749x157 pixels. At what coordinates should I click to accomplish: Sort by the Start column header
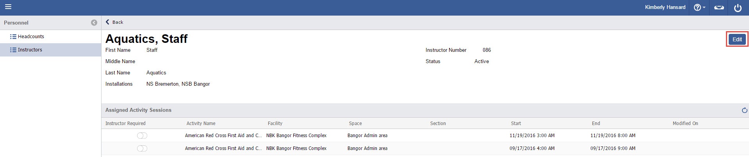coord(516,123)
